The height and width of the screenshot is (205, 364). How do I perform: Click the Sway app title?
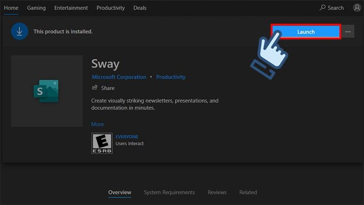tap(106, 64)
